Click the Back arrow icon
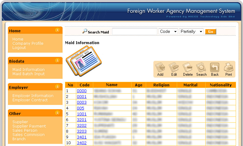243x146 pixels. (x=215, y=67)
